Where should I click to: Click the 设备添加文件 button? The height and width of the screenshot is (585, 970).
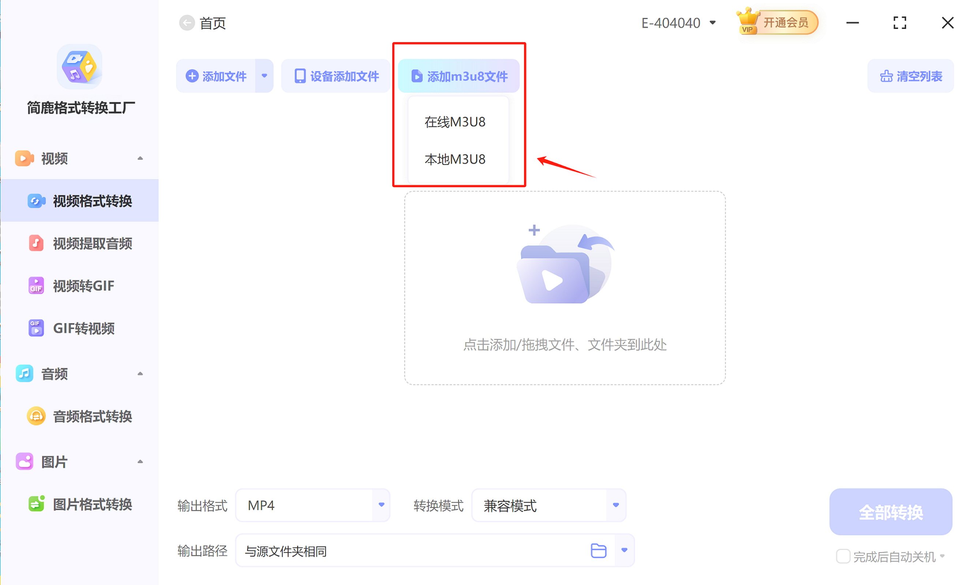click(x=336, y=76)
